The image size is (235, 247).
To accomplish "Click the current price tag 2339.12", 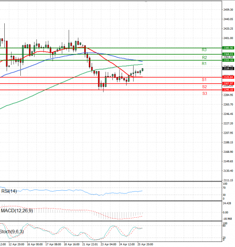I will click(x=228, y=68).
